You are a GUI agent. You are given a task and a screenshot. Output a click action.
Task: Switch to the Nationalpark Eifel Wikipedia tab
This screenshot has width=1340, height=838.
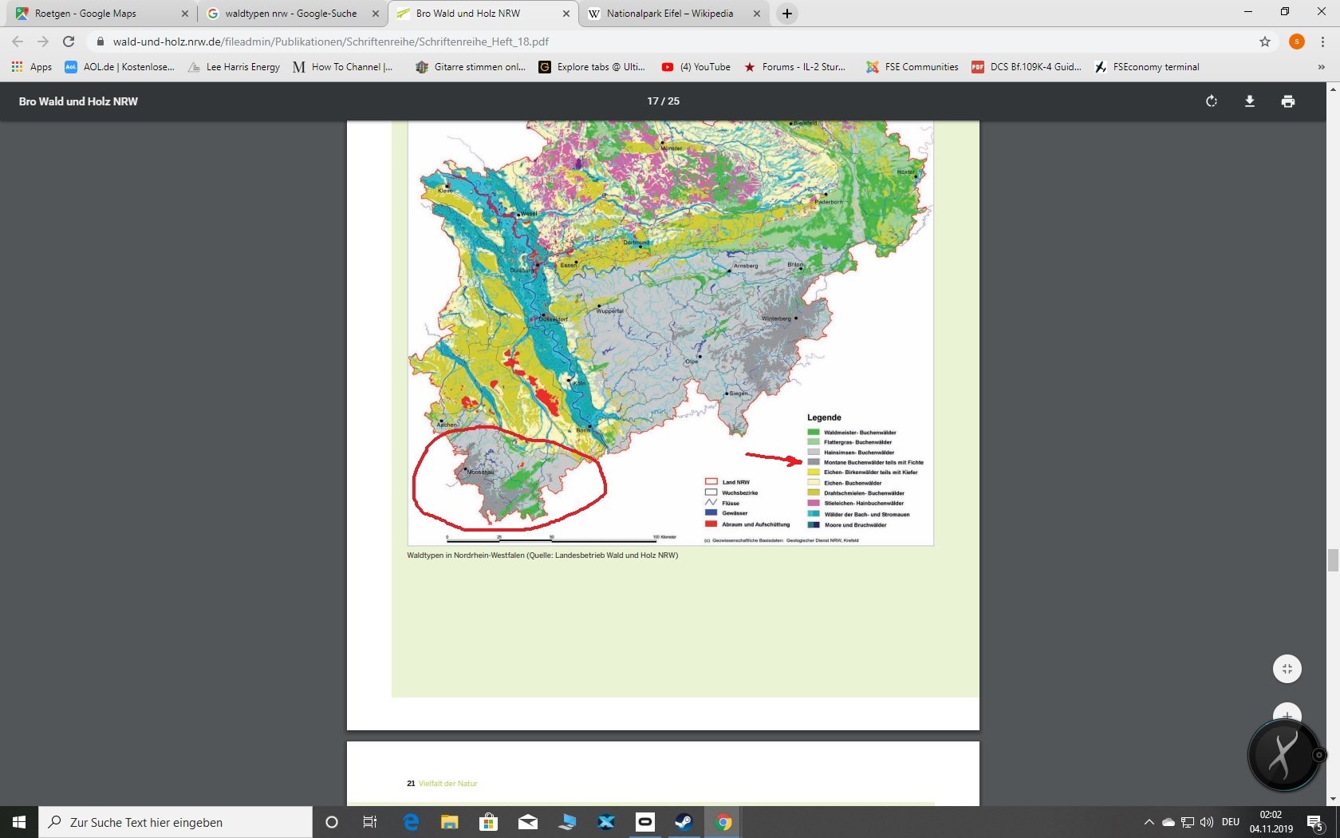click(x=672, y=14)
